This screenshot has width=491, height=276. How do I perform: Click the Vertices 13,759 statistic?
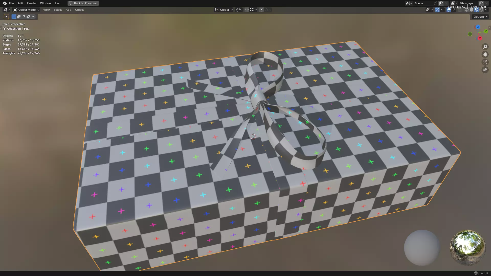click(21, 40)
